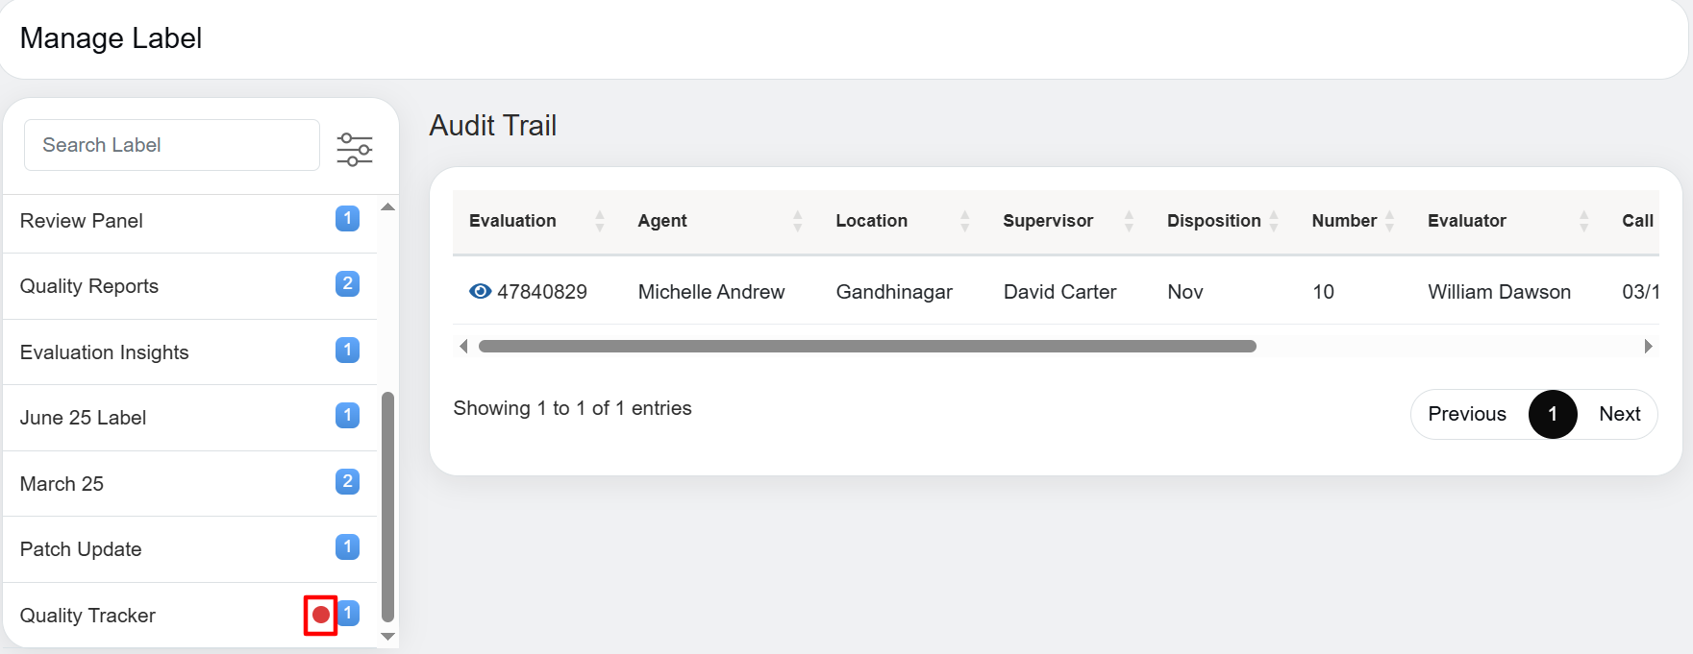The height and width of the screenshot is (654, 1693).
Task: Click the red dot beside Quality Tracker
Action: click(x=321, y=615)
